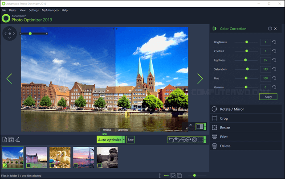The width and height of the screenshot is (285, 179).
Task: Click the Brightness value field
Action: (x=265, y=42)
